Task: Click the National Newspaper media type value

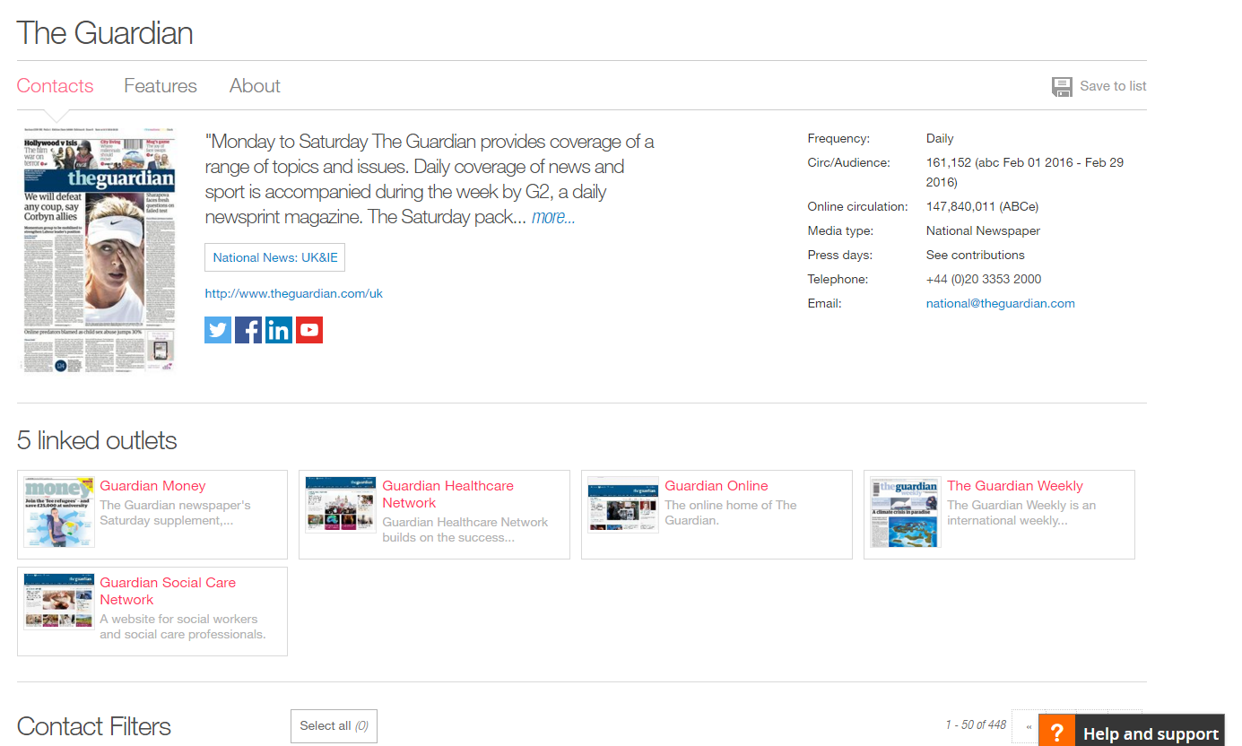Action: click(983, 230)
